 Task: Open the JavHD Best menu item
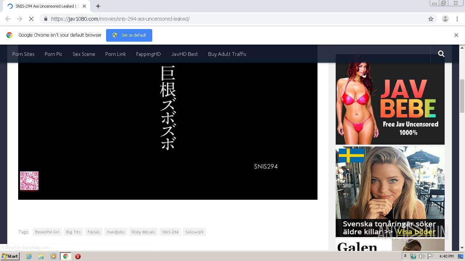pyautogui.click(x=185, y=54)
